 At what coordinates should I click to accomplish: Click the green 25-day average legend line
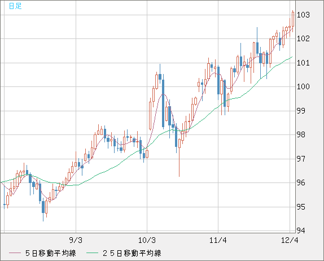[x=92, y=253]
